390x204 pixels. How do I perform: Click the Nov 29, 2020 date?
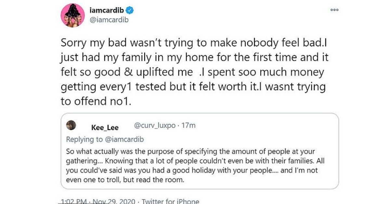[x=113, y=201]
